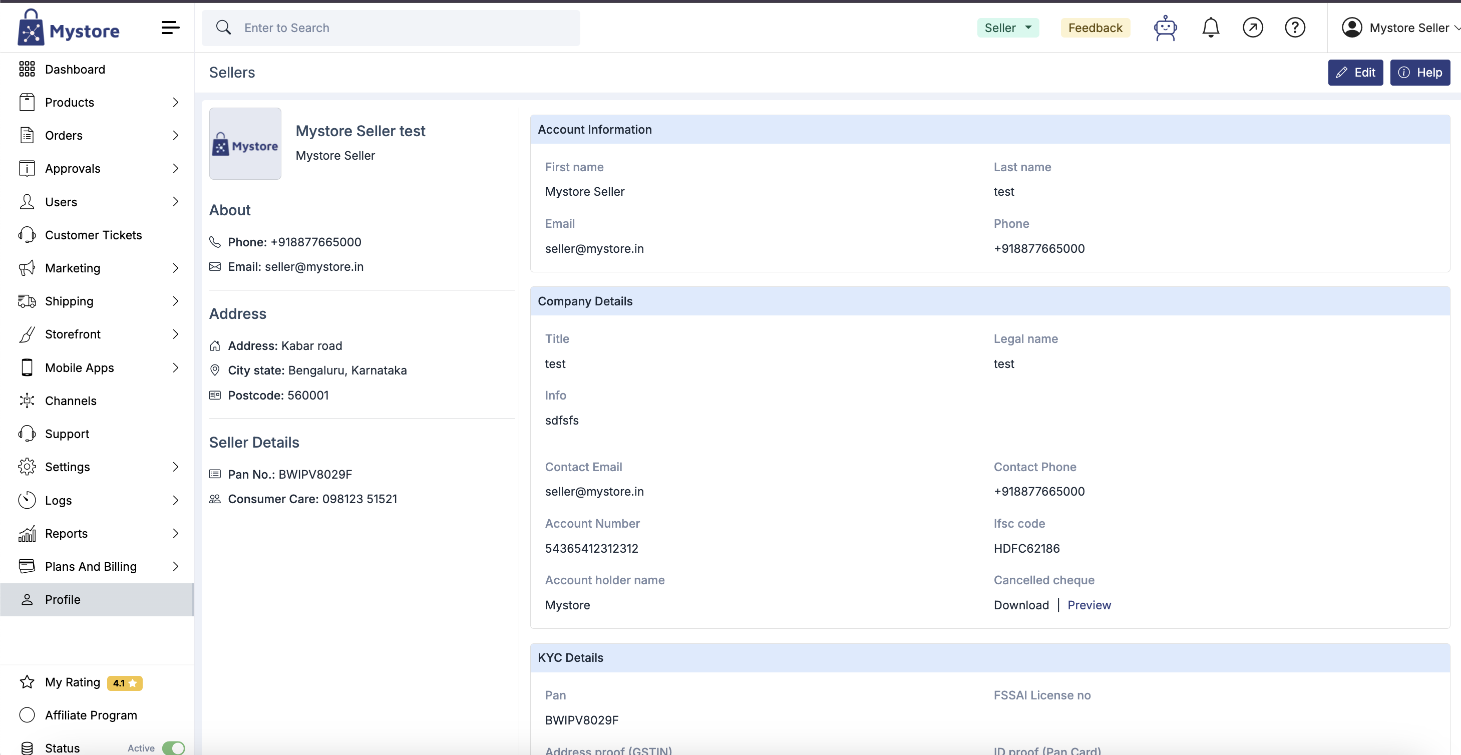Open the Dashboard menu item

pos(97,69)
